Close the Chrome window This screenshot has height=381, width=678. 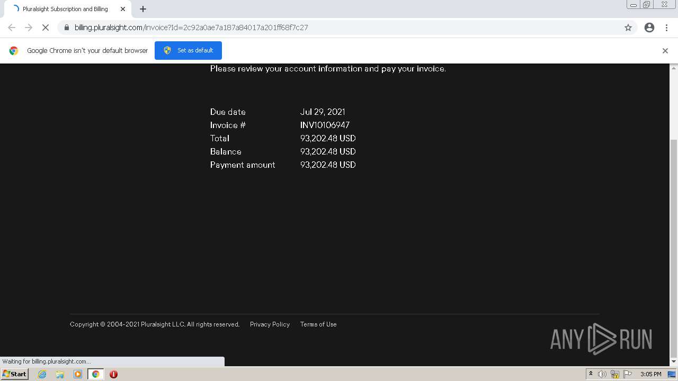[x=665, y=5]
